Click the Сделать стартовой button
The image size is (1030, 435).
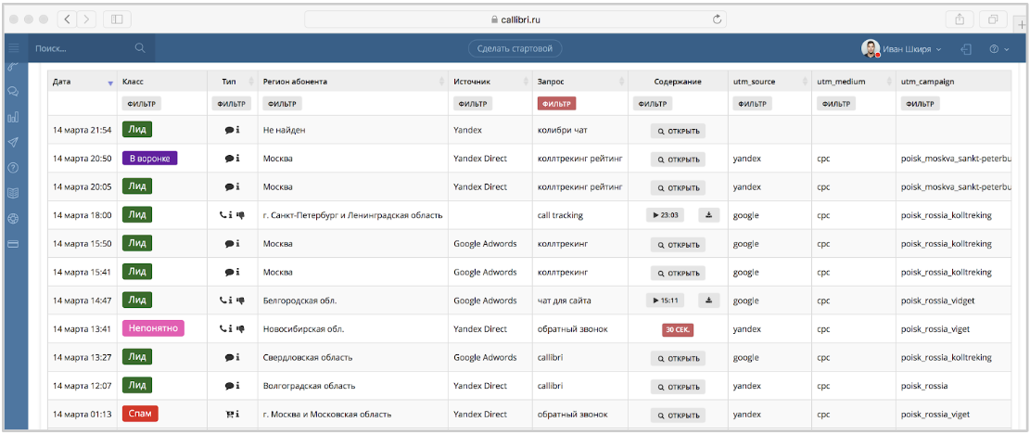[515, 48]
